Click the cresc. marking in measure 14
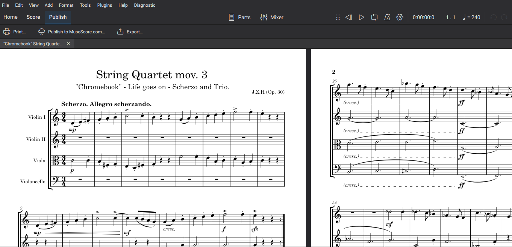Screen dimensions: 512x247 (x=169, y=229)
